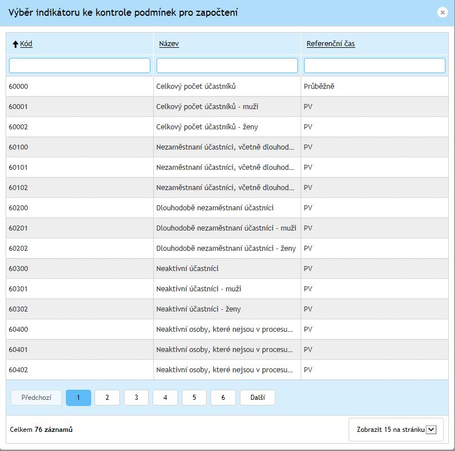Select current page 1 button
Viewport: 455px width, 451px height.
[x=78, y=398]
